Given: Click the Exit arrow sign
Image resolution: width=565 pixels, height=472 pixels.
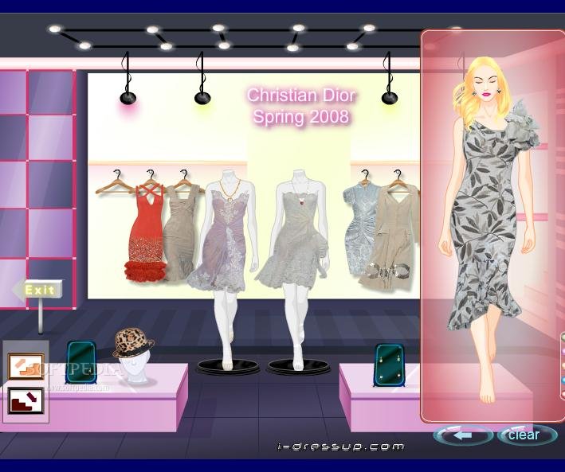Looking at the screenshot, I should point(37,291).
